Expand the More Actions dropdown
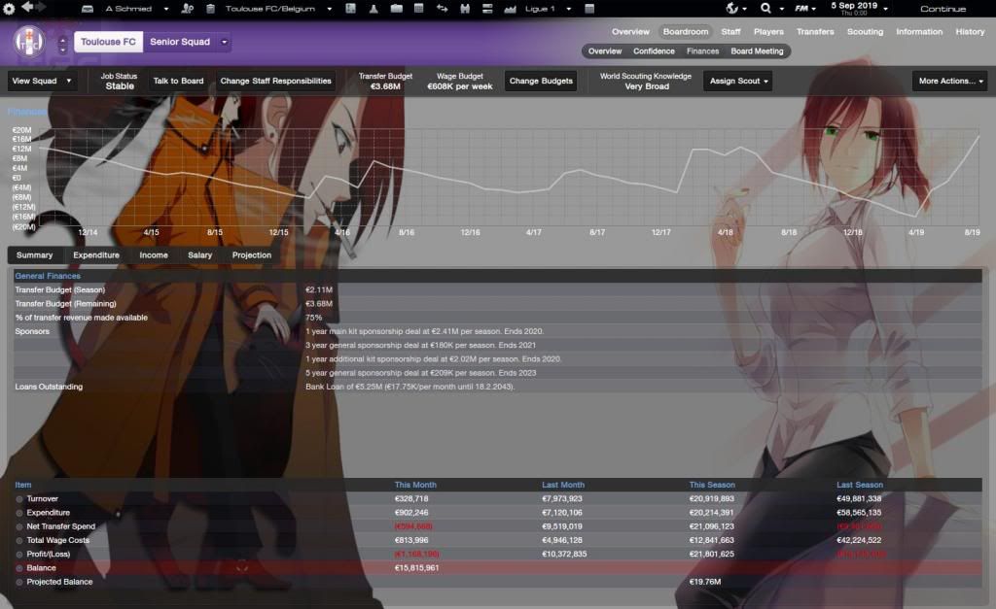The width and height of the screenshot is (996, 609). pos(949,82)
